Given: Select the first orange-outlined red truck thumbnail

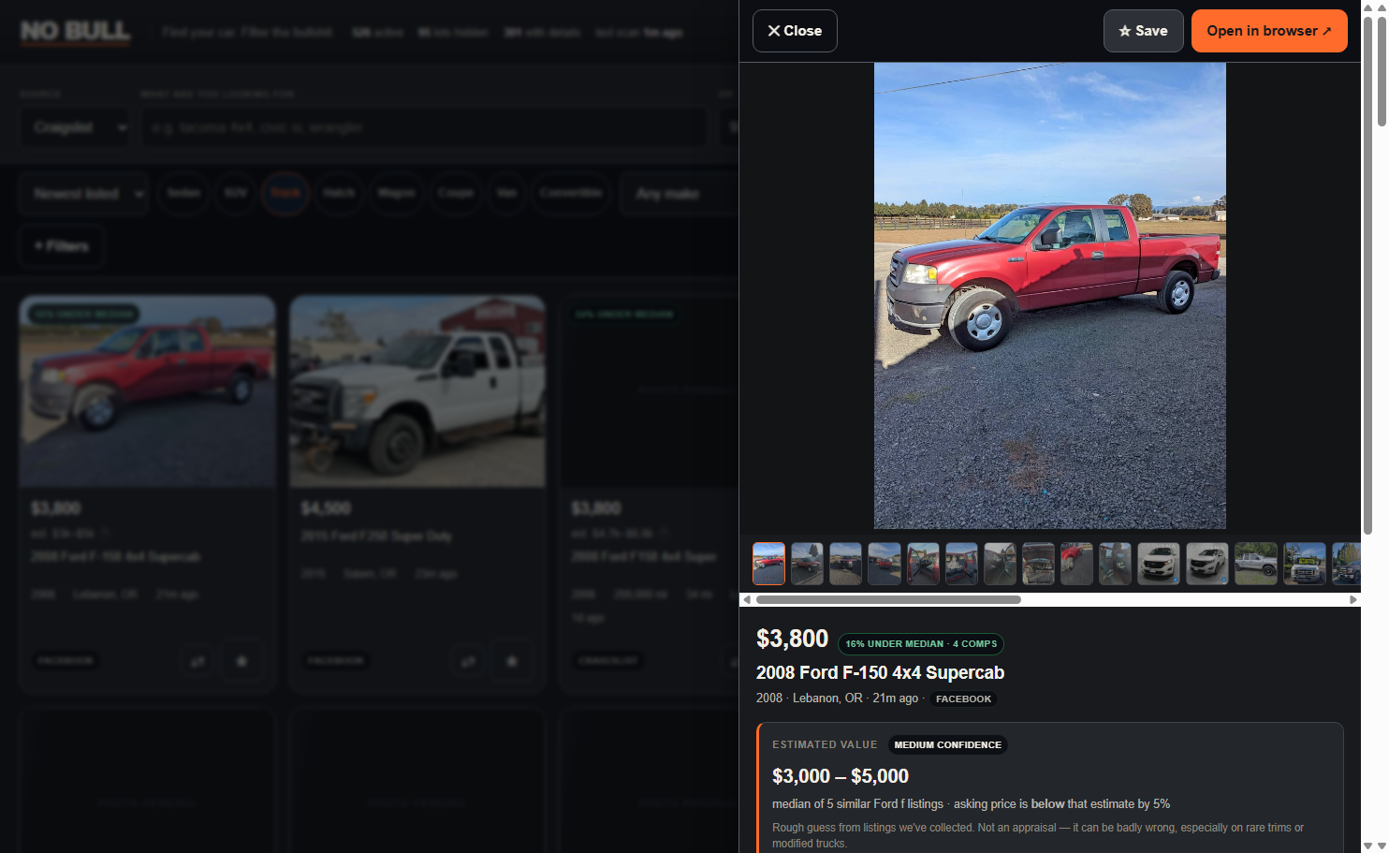Looking at the screenshot, I should pos(769,564).
